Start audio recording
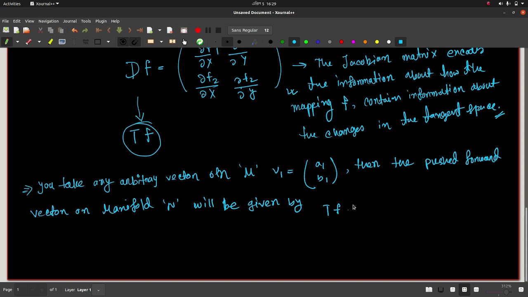This screenshot has height=297, width=528. click(x=198, y=30)
